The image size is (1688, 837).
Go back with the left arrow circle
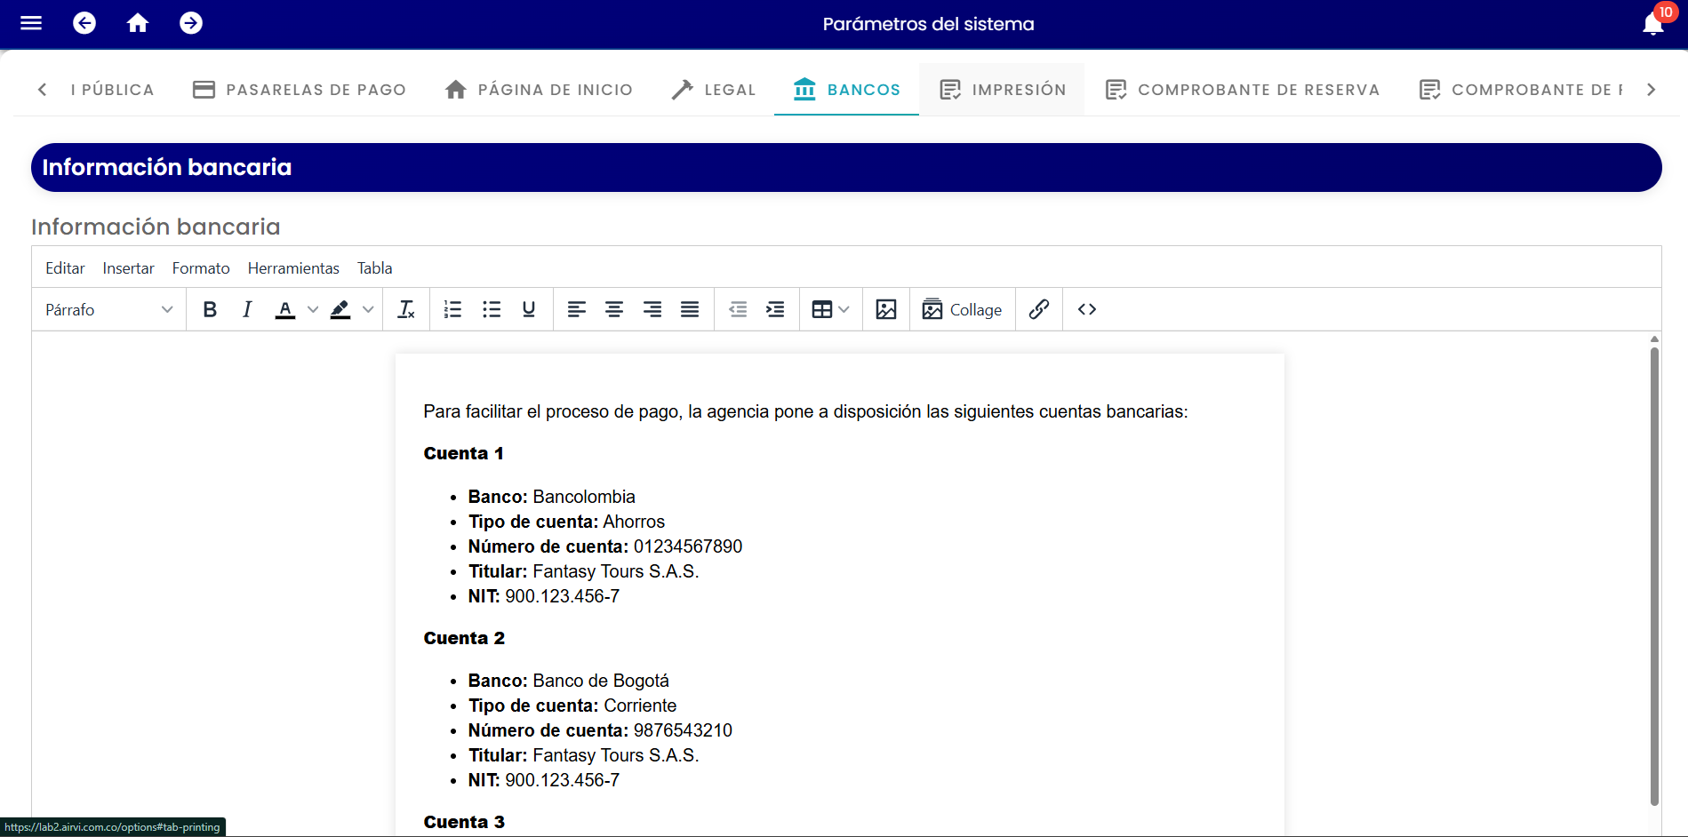[84, 23]
